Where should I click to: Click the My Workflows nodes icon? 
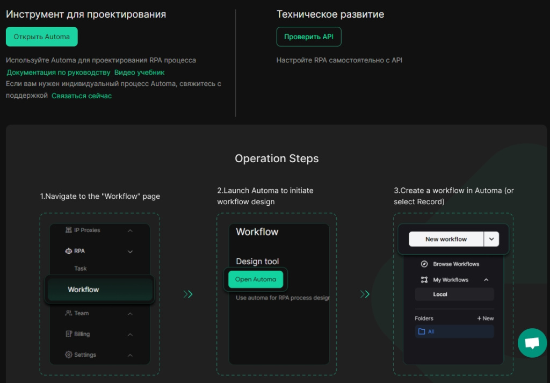pos(424,280)
